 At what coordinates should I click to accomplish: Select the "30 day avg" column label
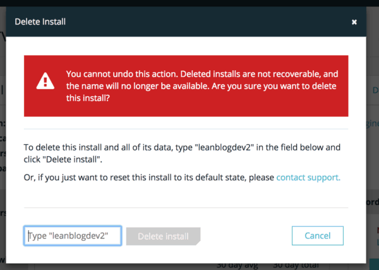coord(237,264)
